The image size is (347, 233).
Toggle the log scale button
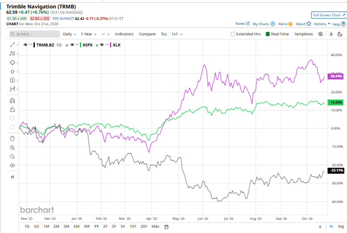[x=341, y=226]
